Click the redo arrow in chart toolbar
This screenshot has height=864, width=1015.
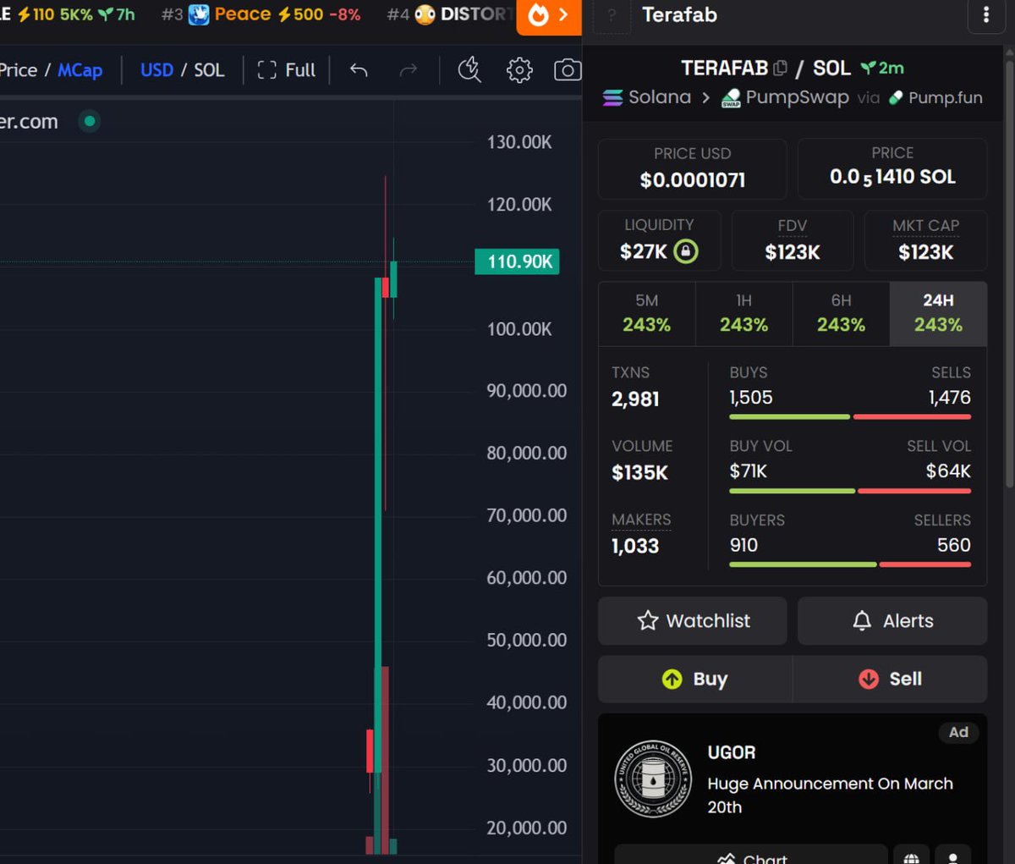point(409,70)
